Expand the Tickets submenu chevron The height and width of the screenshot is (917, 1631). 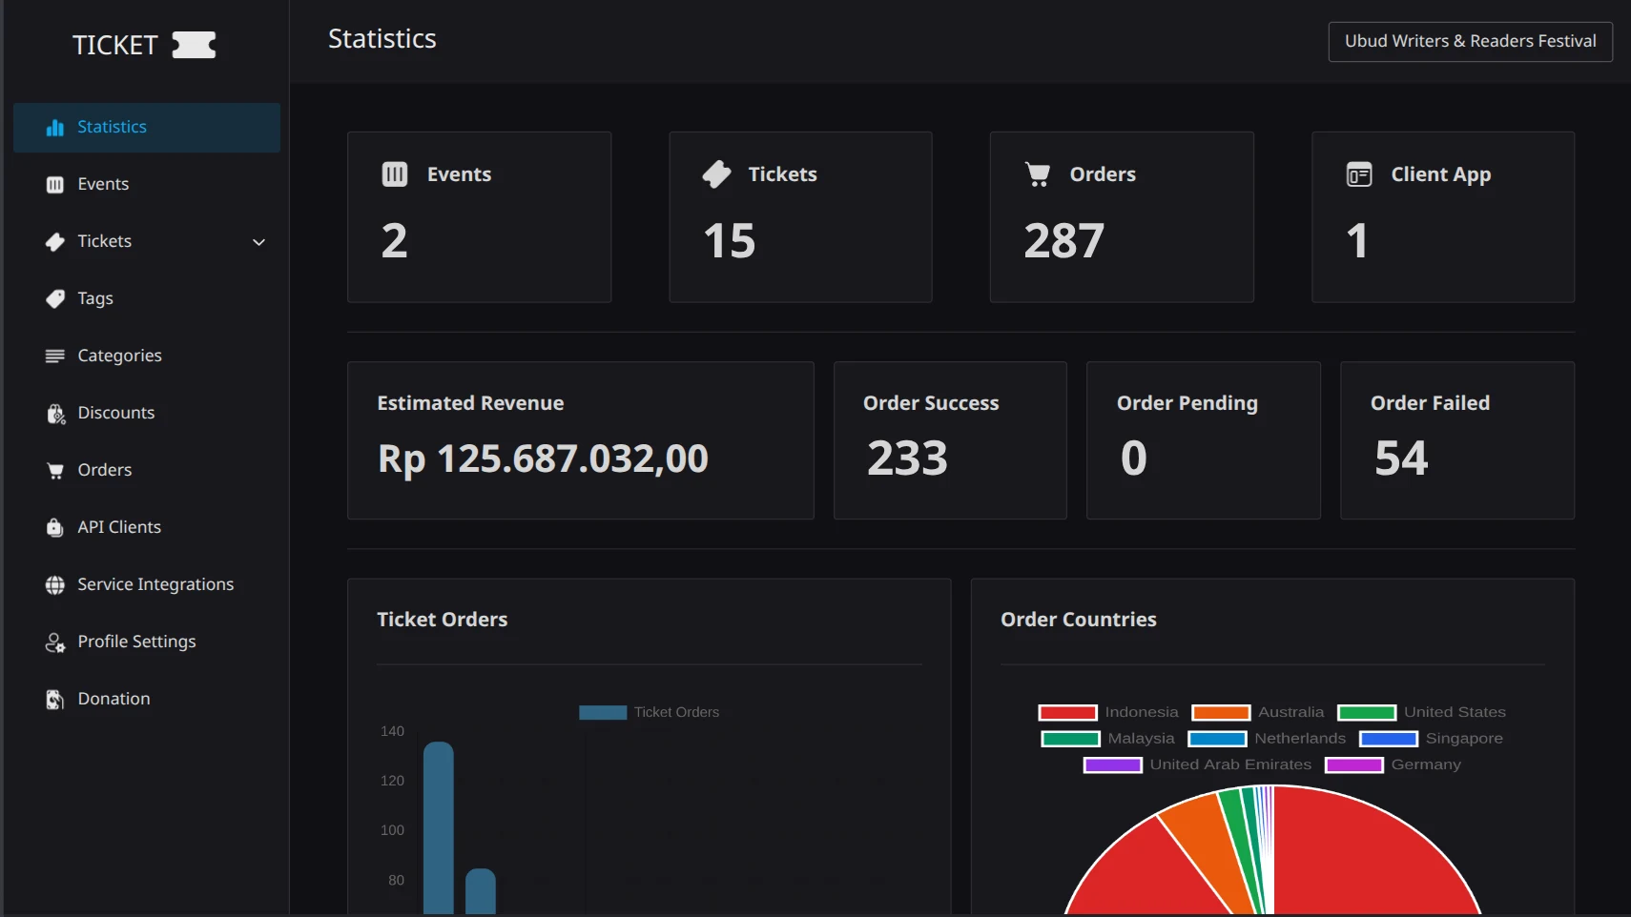pyautogui.click(x=258, y=242)
